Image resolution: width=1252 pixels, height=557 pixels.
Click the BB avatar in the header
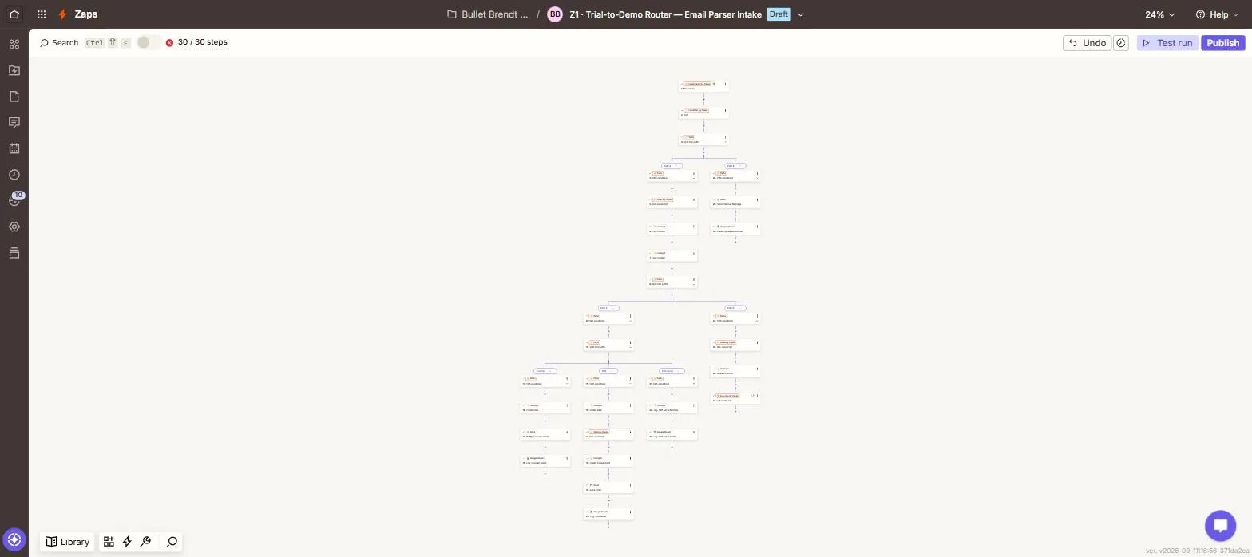coord(555,14)
